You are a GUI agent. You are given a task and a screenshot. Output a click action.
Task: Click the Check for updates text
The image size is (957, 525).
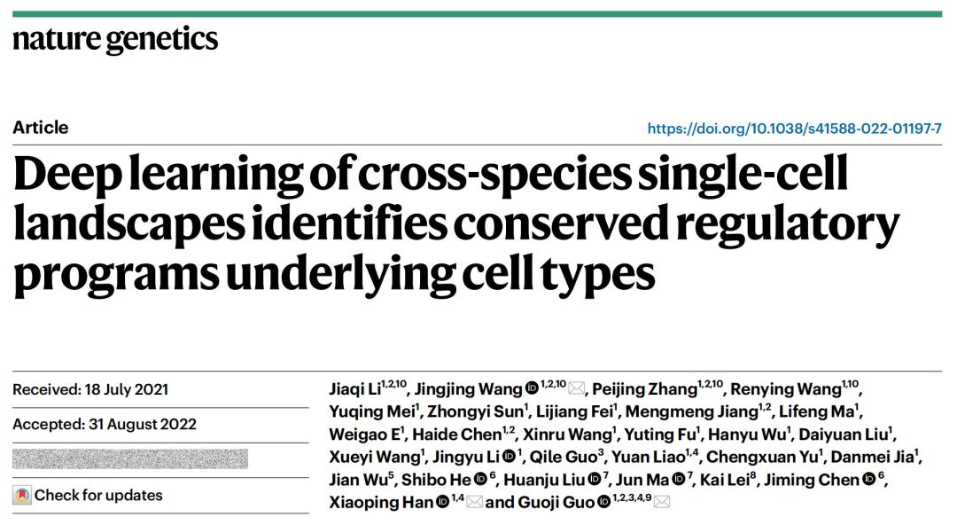(x=98, y=495)
